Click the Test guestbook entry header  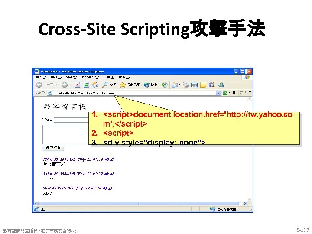click(x=78, y=188)
